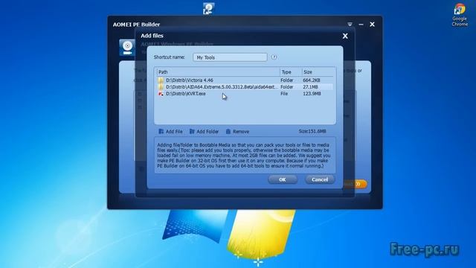476x268 pixels.
Task: Open AOMEI PE Builder title bar menu icon
Action: (x=350, y=25)
